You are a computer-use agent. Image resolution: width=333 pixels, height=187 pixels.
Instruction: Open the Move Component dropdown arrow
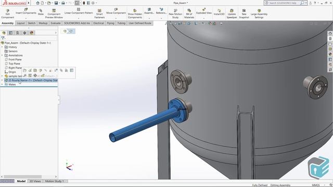pyautogui.click(x=116, y=18)
